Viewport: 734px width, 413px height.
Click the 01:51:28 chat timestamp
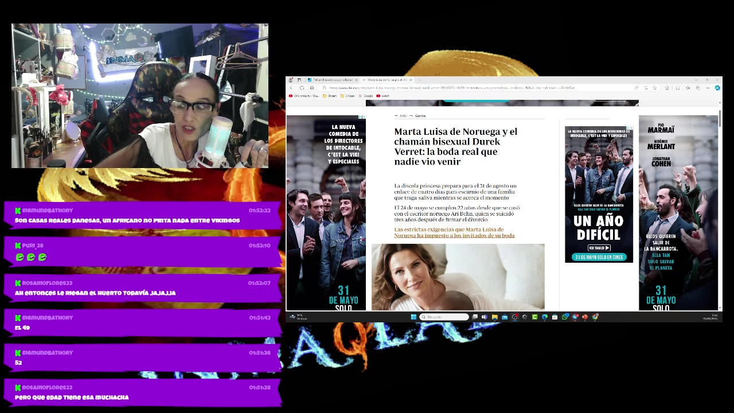click(260, 387)
